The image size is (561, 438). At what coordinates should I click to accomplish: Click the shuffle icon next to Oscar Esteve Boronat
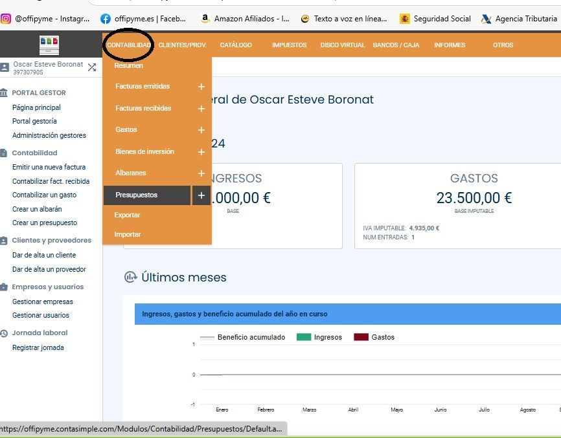click(x=92, y=67)
